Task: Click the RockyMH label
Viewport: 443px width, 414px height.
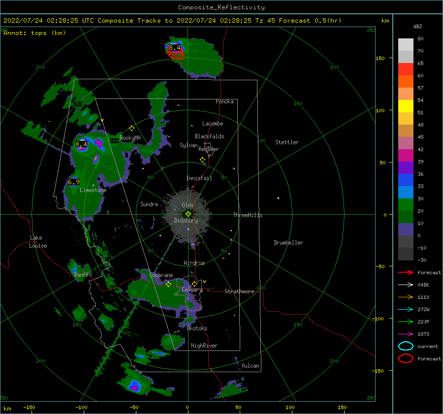Action: (130, 138)
